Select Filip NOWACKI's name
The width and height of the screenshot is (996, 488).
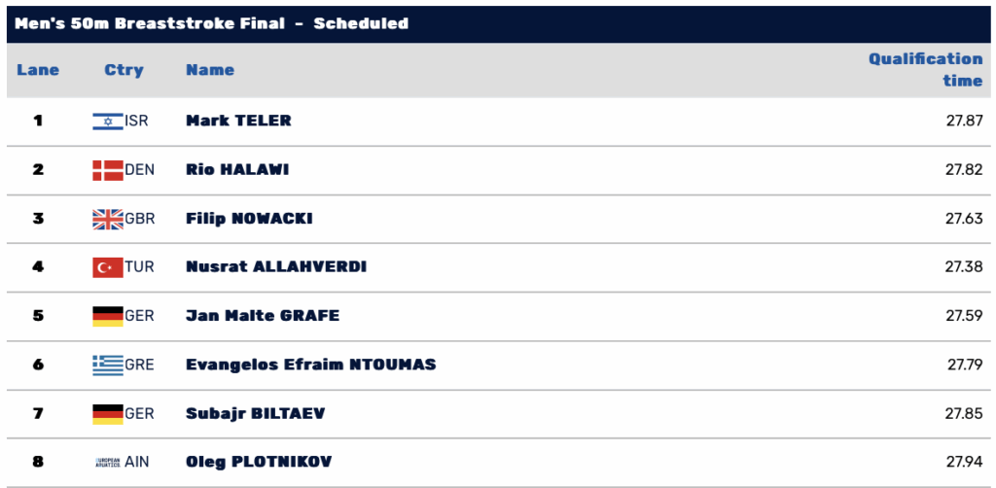pos(249,219)
